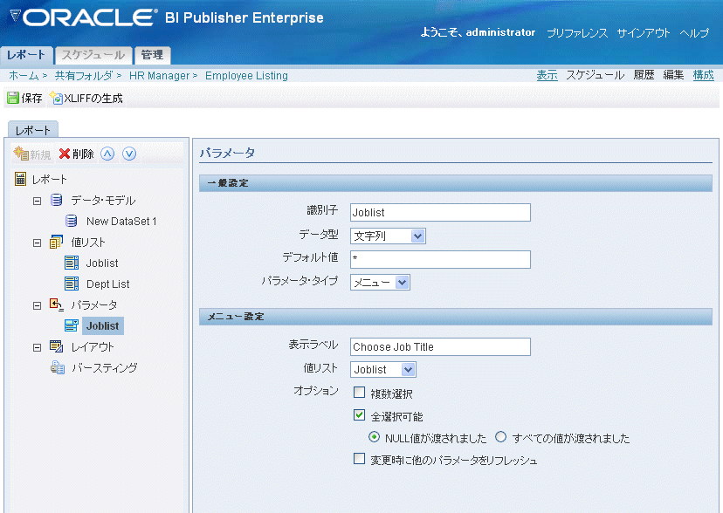Click the XLIFF generate icon

pos(56,98)
